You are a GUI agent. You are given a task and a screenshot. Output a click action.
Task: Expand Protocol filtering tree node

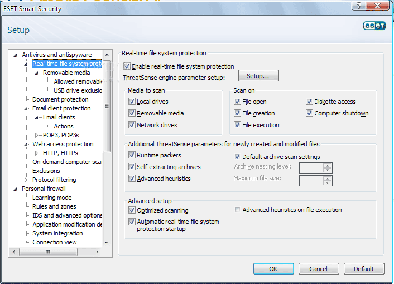pos(26,180)
